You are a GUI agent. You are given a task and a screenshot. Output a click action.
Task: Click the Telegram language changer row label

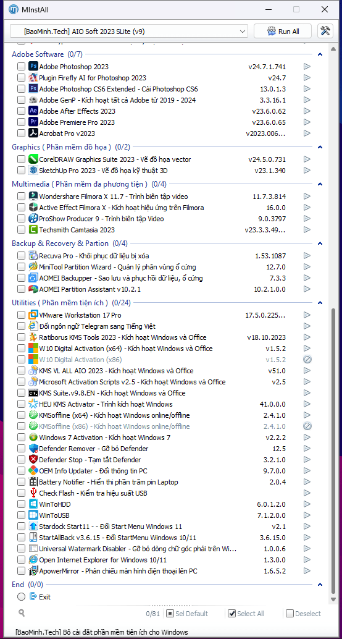pyautogui.click(x=97, y=326)
